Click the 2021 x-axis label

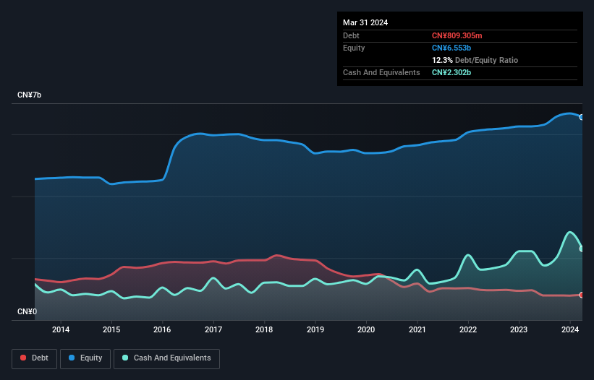point(417,329)
